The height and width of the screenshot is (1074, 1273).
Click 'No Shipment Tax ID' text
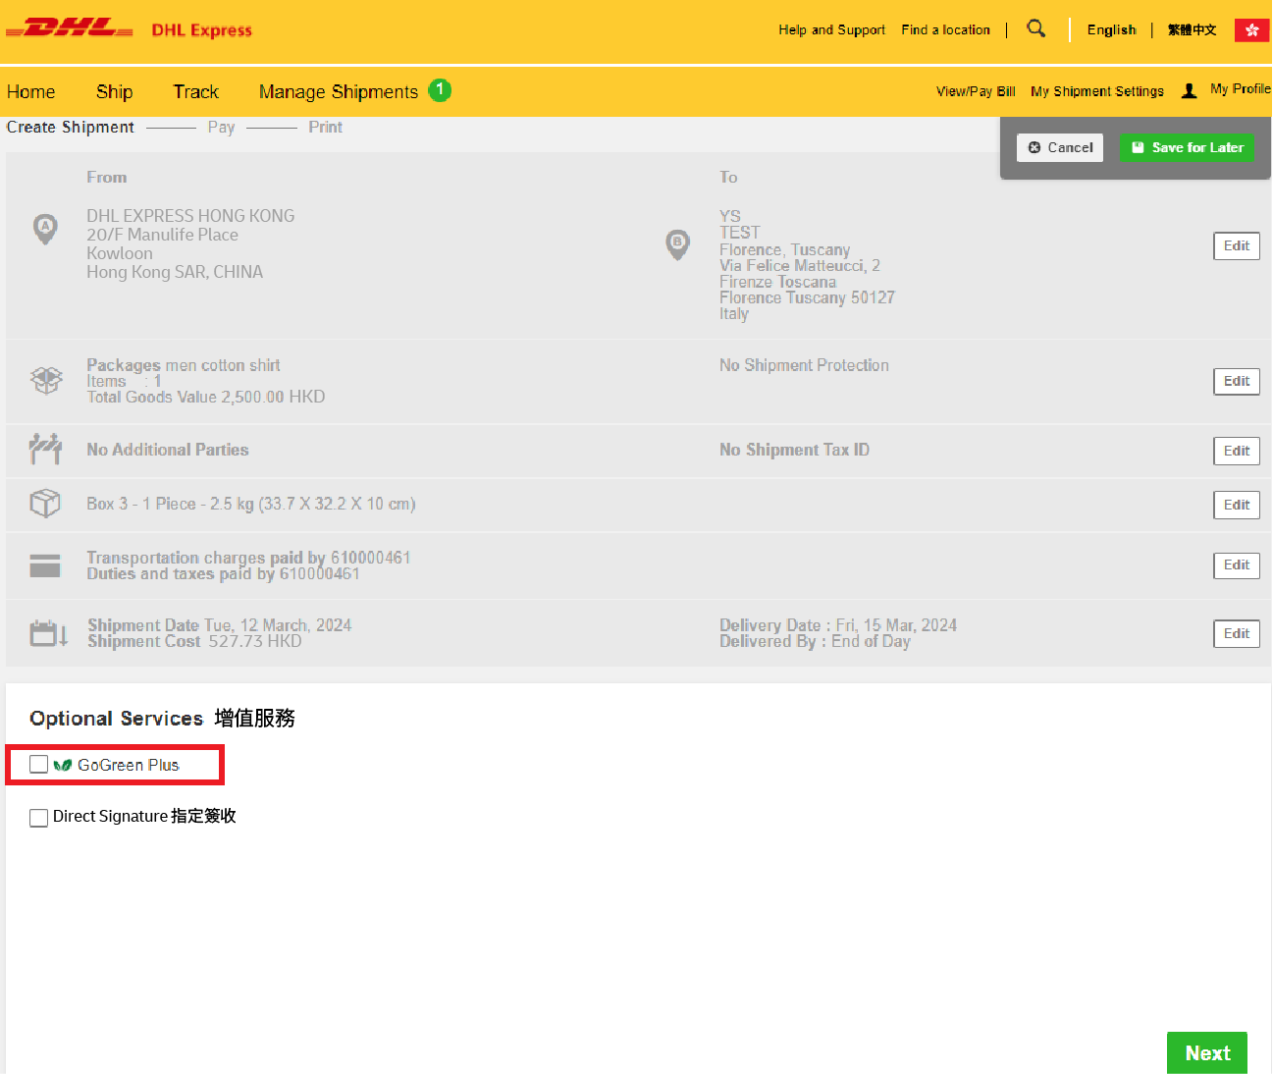[x=794, y=450]
